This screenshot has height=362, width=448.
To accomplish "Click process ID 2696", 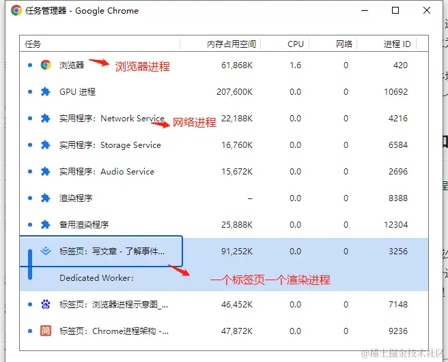I will [x=398, y=171].
